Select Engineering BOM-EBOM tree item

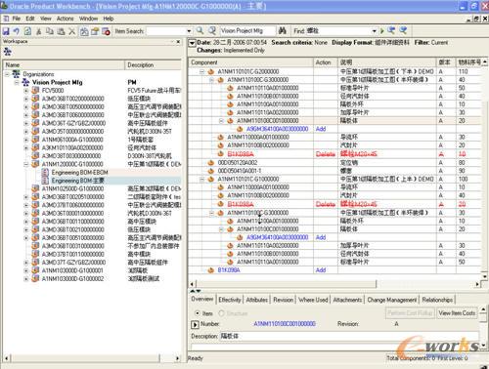pos(79,172)
